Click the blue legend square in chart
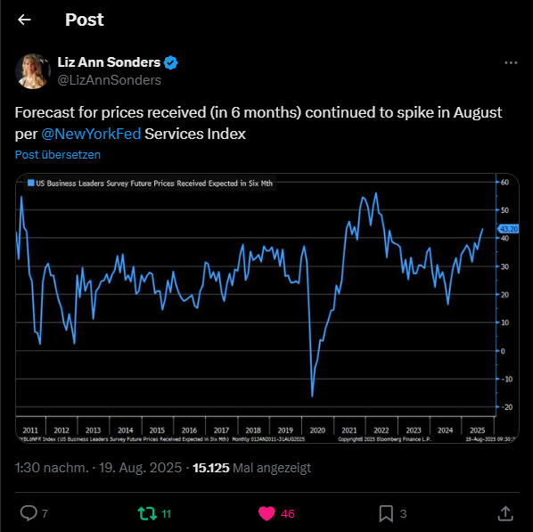The width and height of the screenshot is (533, 532). [x=31, y=183]
